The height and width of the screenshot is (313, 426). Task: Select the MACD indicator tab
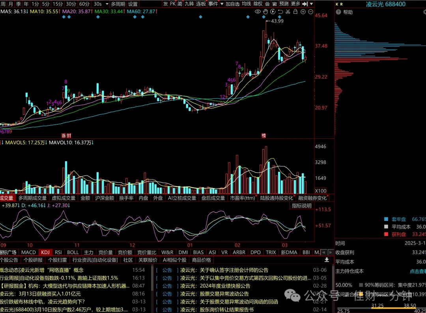[x=28, y=252]
